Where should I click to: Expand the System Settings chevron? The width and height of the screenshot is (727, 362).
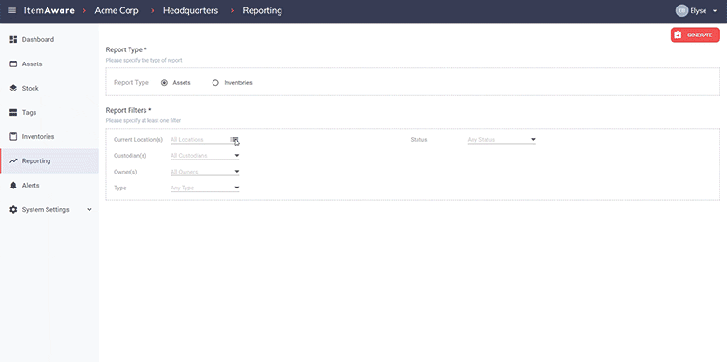(89, 209)
